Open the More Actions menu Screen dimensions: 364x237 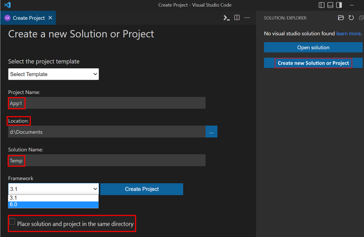point(247,18)
